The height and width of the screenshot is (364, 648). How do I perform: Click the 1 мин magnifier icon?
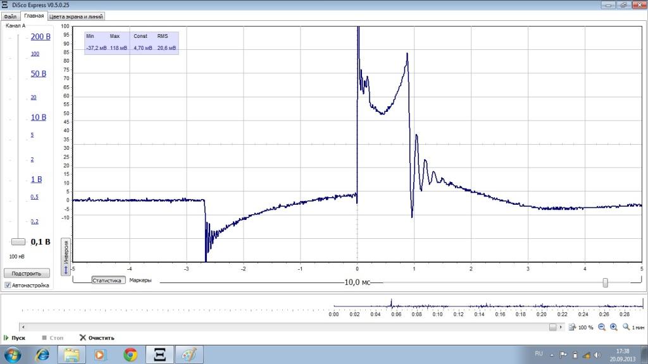(x=626, y=327)
